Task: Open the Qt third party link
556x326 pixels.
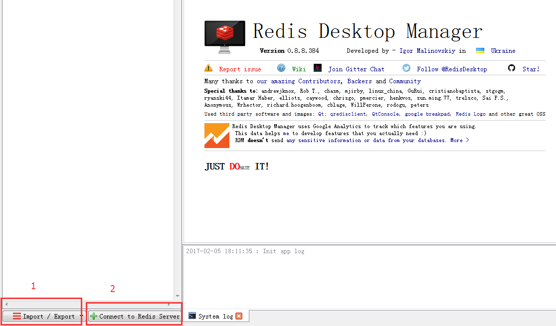Action: coord(321,114)
